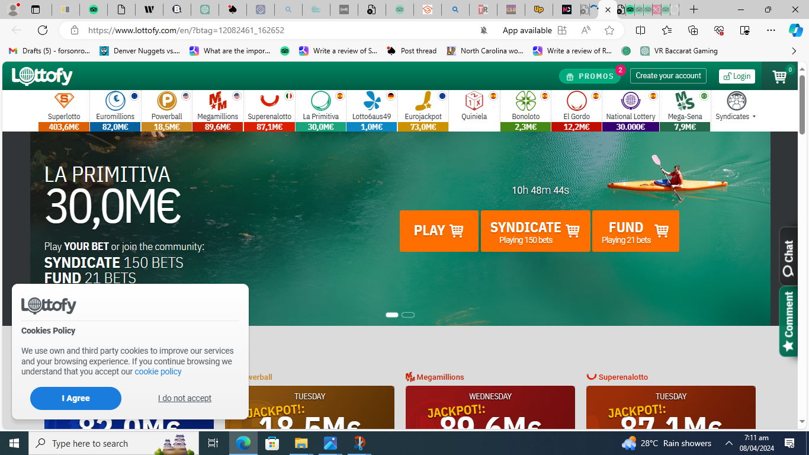The image size is (809, 455).
Task: Choose the Megamillions lottery icon
Action: (218, 101)
